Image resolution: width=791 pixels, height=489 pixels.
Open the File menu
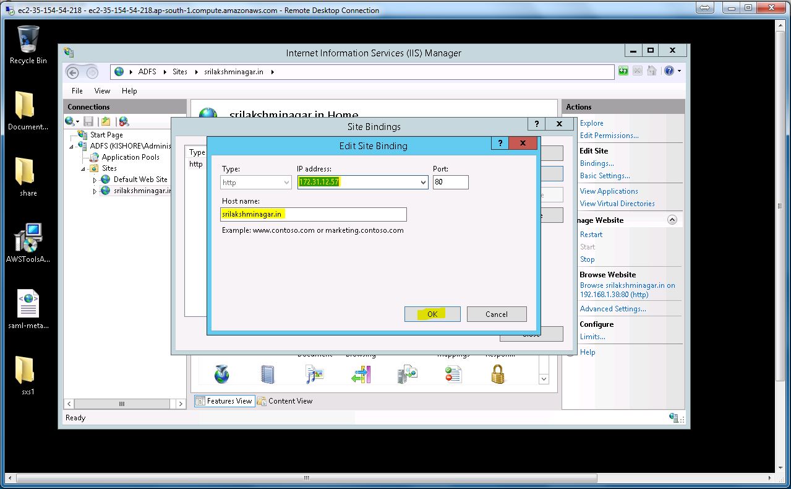[x=77, y=91]
